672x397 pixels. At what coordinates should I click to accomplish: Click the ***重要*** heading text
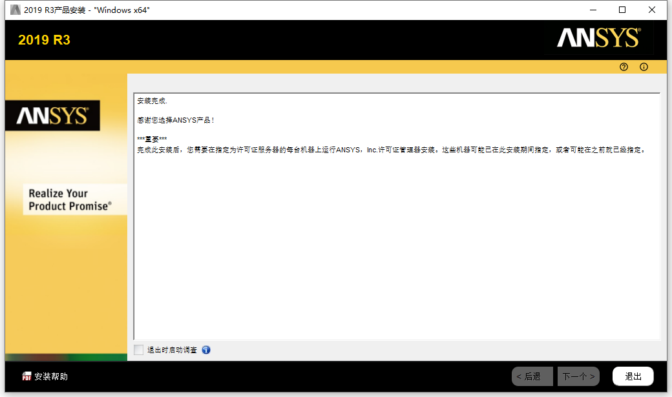coord(152,139)
